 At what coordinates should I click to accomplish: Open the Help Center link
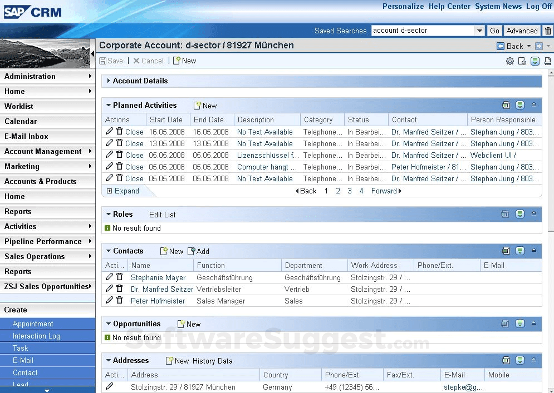pos(449,6)
